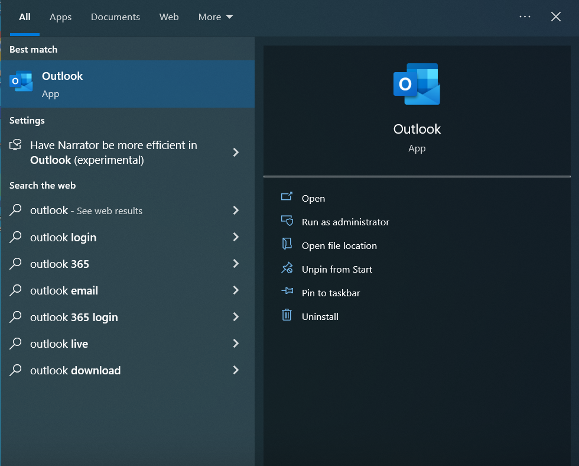Switch to the Web tab
The height and width of the screenshot is (466, 579).
[169, 17]
